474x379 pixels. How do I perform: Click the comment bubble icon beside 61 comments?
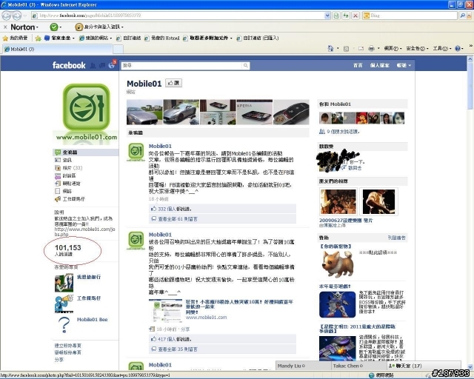[153, 218]
